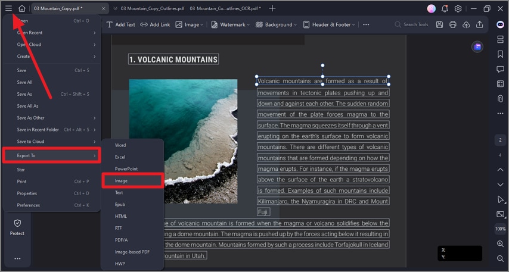The width and height of the screenshot is (509, 272).
Task: Open the Background dropdown
Action: [276, 24]
